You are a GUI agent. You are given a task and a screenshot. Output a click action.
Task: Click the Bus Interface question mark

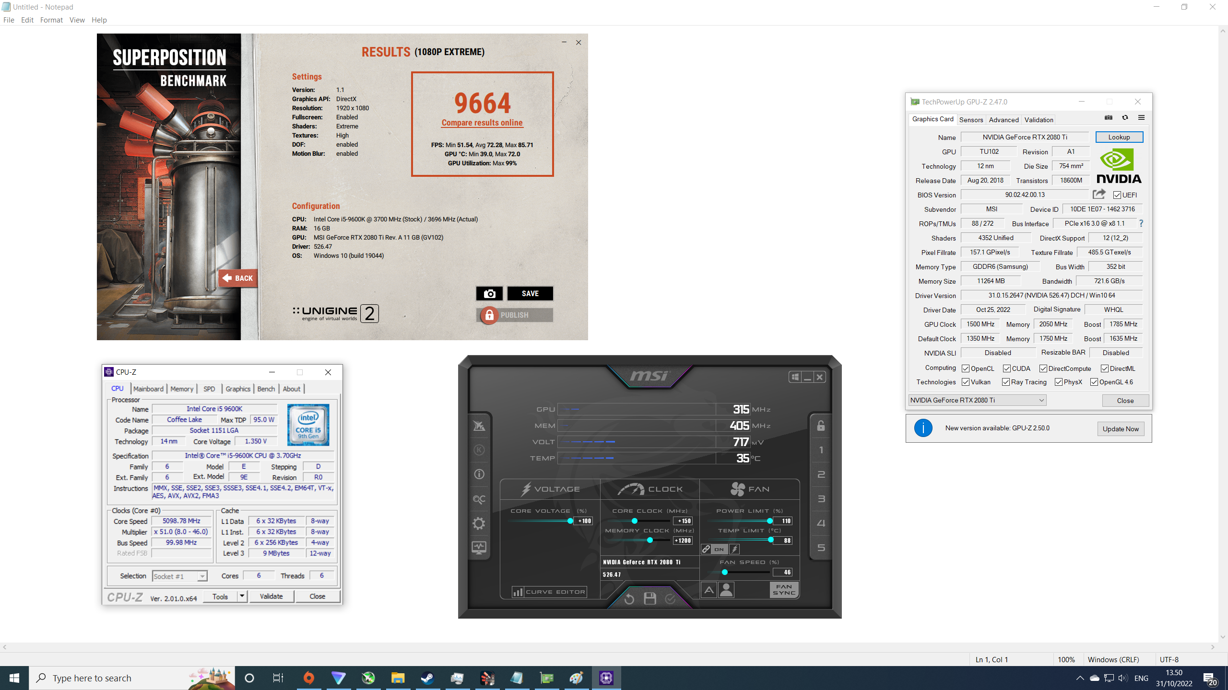(1141, 224)
